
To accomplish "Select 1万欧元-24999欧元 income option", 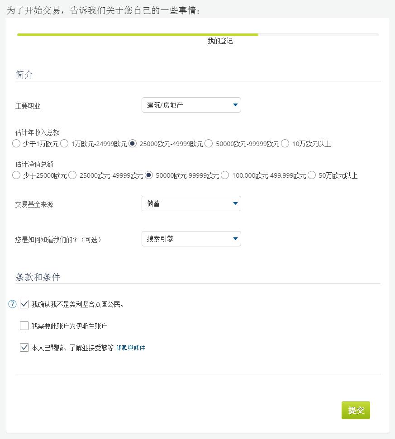I will point(64,144).
